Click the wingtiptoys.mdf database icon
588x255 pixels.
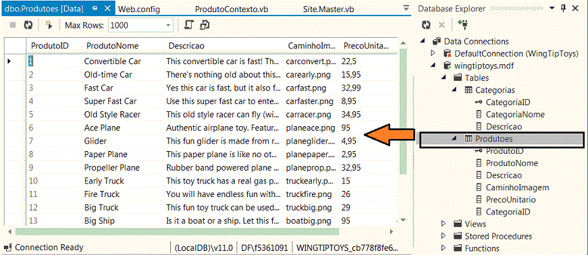coord(447,65)
